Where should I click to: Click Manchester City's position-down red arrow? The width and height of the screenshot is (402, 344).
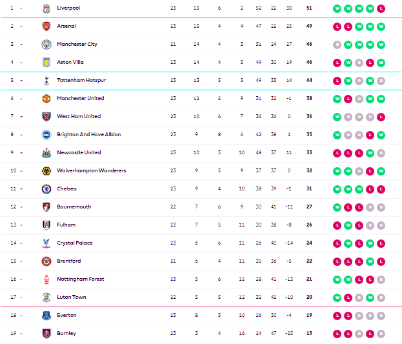coord(21,45)
